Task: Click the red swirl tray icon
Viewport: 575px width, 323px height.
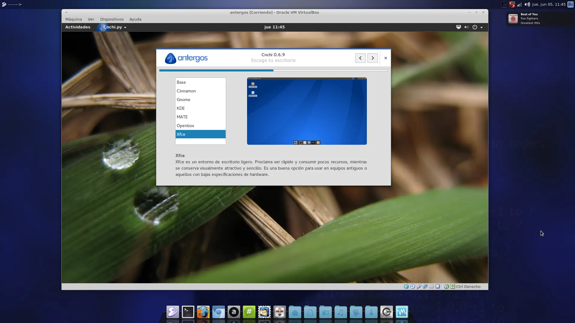Action: pyautogui.click(x=512, y=4)
